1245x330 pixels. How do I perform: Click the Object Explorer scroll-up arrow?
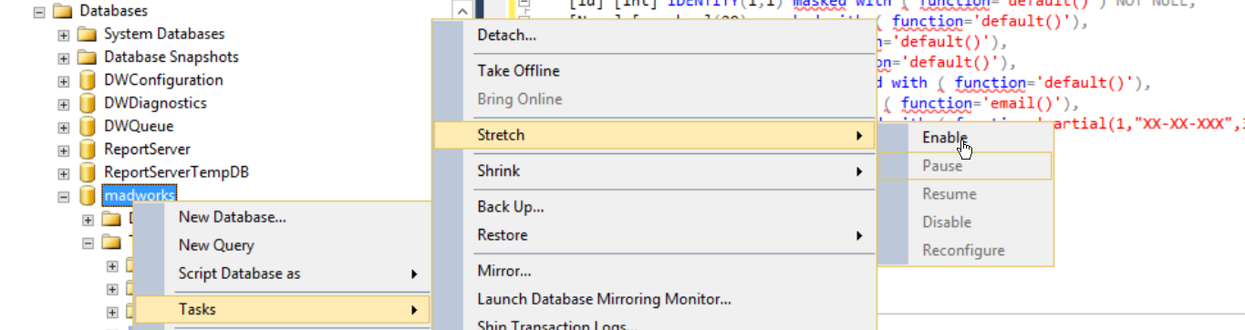coord(463,12)
